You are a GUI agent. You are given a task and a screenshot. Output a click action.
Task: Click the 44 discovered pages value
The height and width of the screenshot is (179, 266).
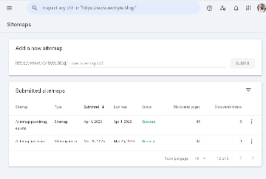198,141
